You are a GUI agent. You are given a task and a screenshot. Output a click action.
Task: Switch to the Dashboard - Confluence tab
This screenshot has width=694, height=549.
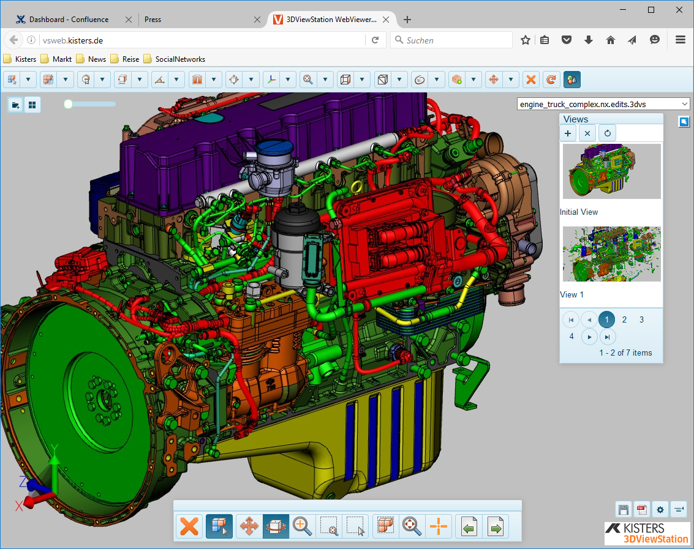[69, 20]
